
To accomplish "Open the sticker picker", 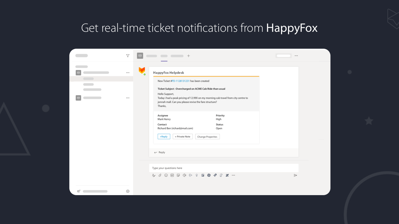I will [178, 175].
